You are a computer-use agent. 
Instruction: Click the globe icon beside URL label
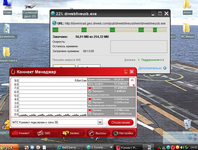tap(54, 23)
